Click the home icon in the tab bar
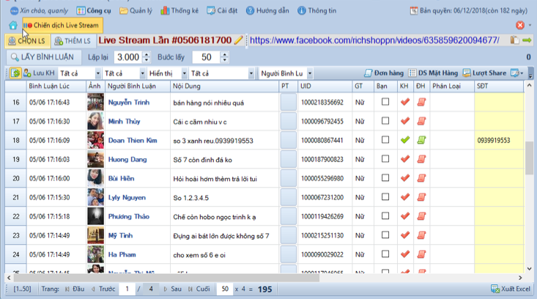 [12, 25]
